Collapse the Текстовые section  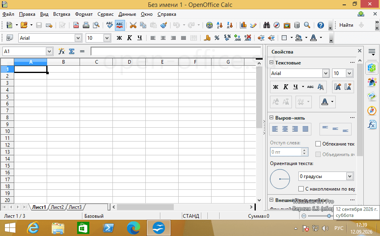point(272,62)
